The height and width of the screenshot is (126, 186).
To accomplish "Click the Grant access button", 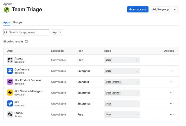I will (x=137, y=9).
